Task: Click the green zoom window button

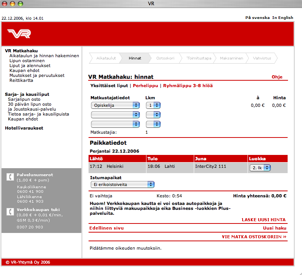Action: point(20,4)
